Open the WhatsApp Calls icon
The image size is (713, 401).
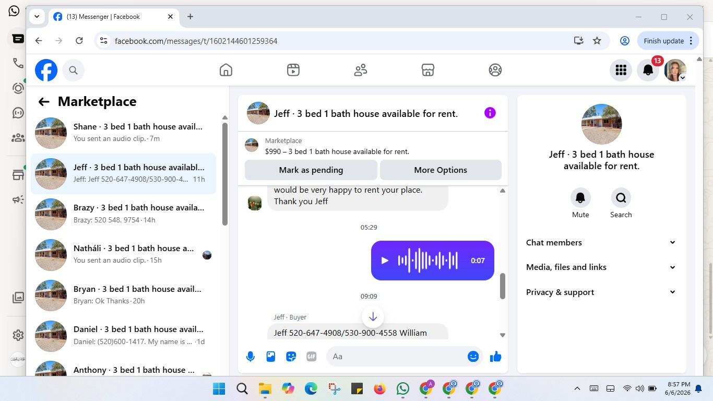point(18,63)
